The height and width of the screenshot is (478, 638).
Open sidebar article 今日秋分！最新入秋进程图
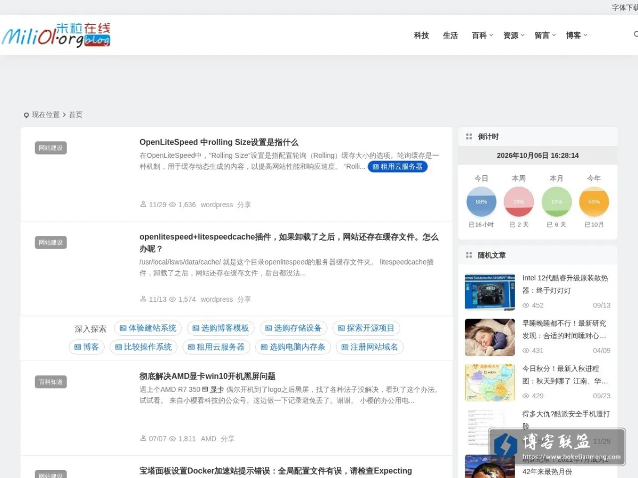click(566, 374)
